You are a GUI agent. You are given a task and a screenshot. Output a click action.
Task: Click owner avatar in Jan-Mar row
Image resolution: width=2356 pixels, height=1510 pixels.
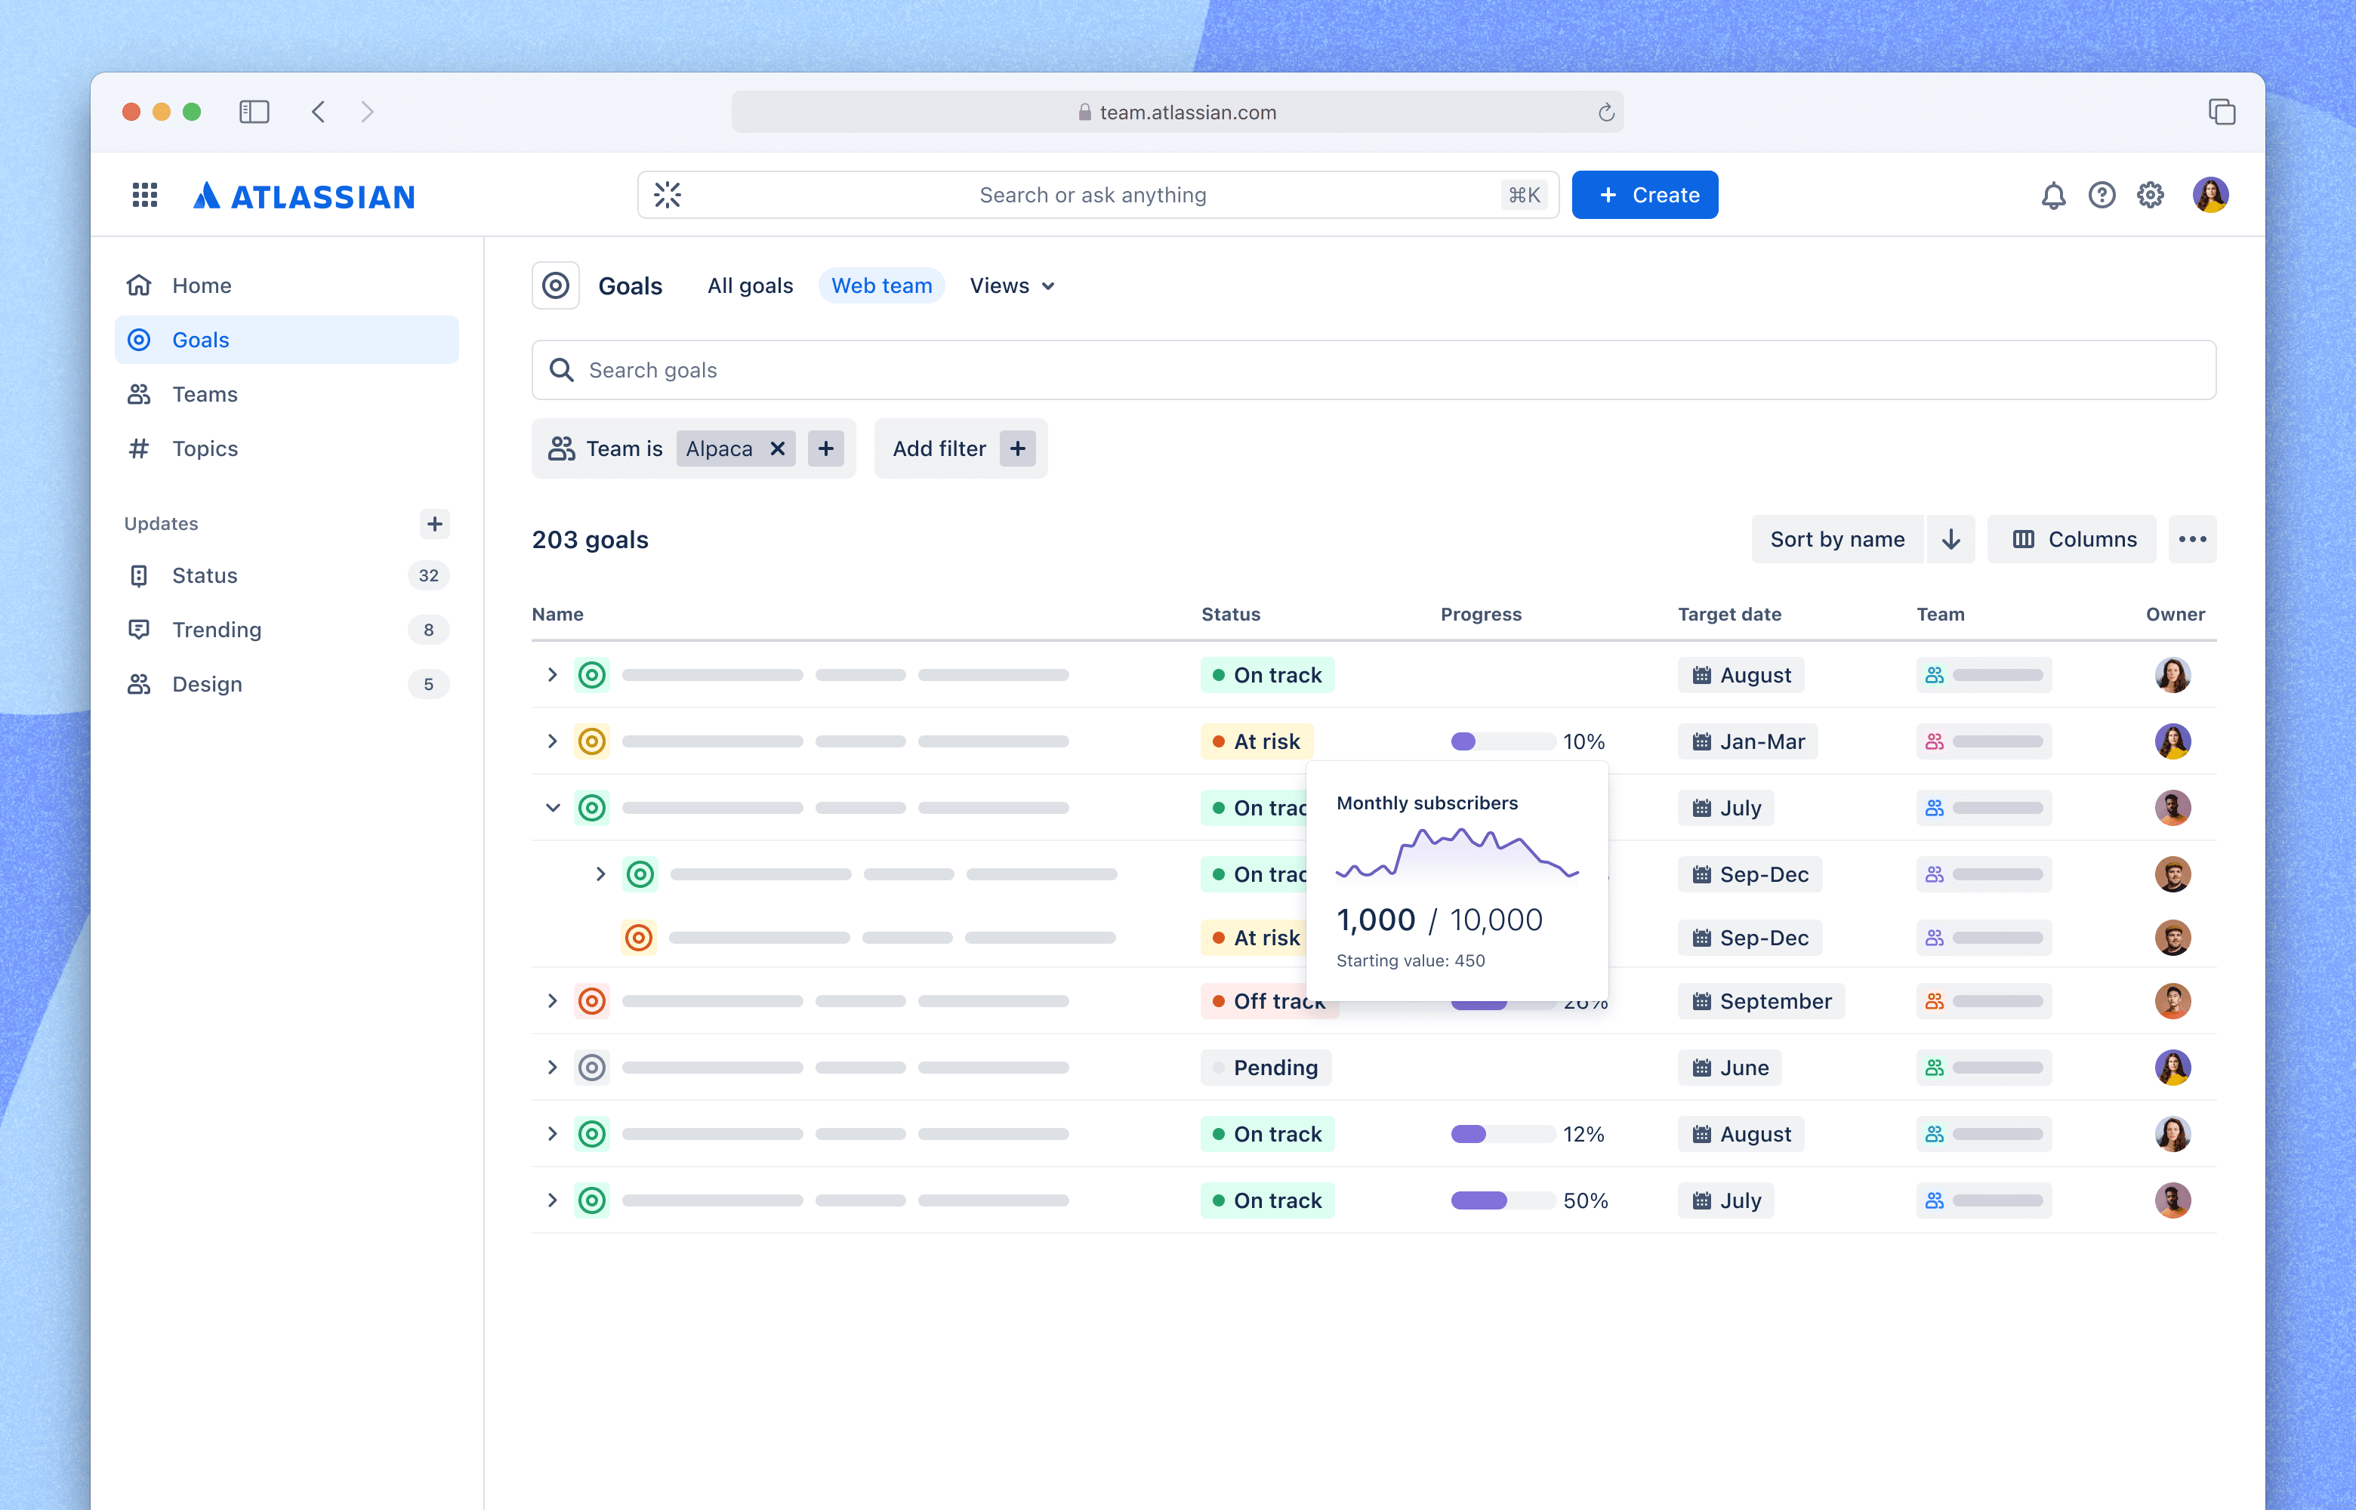(2173, 741)
